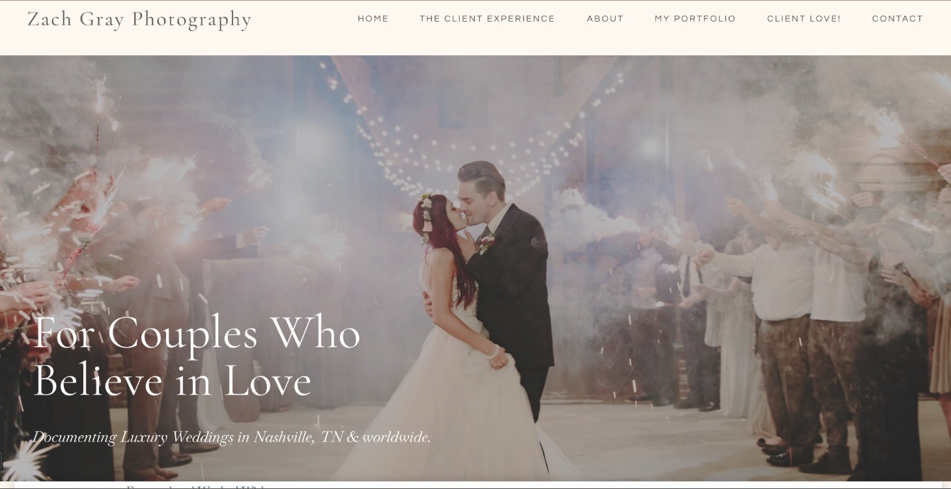Click the Zach Gray Photography logo
The height and width of the screenshot is (489, 951).
click(139, 19)
